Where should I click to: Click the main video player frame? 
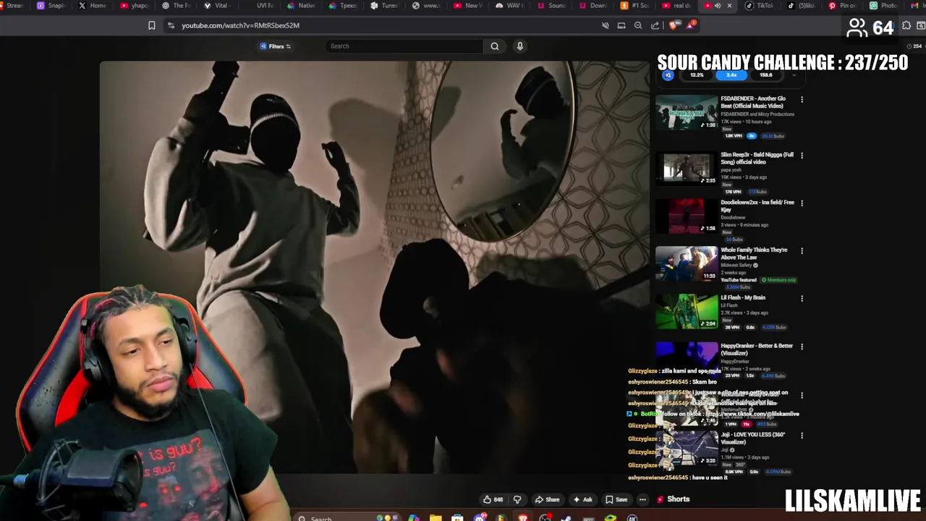coord(375,268)
